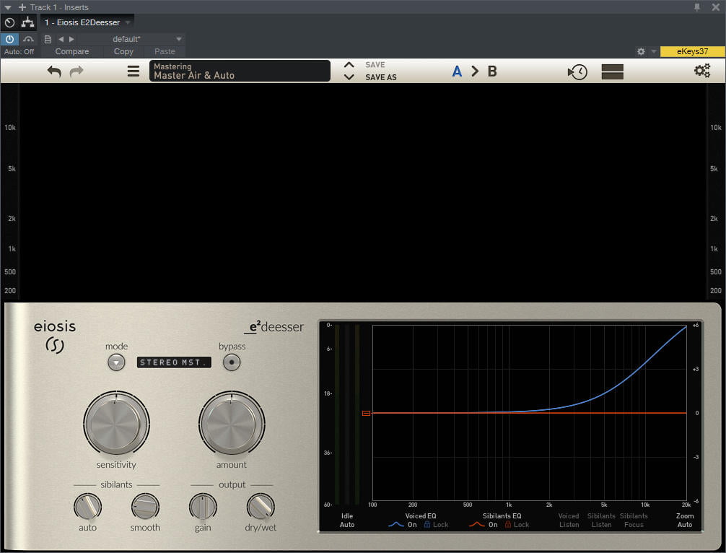
Task: Open the hamburger preset menu
Action: tap(134, 71)
